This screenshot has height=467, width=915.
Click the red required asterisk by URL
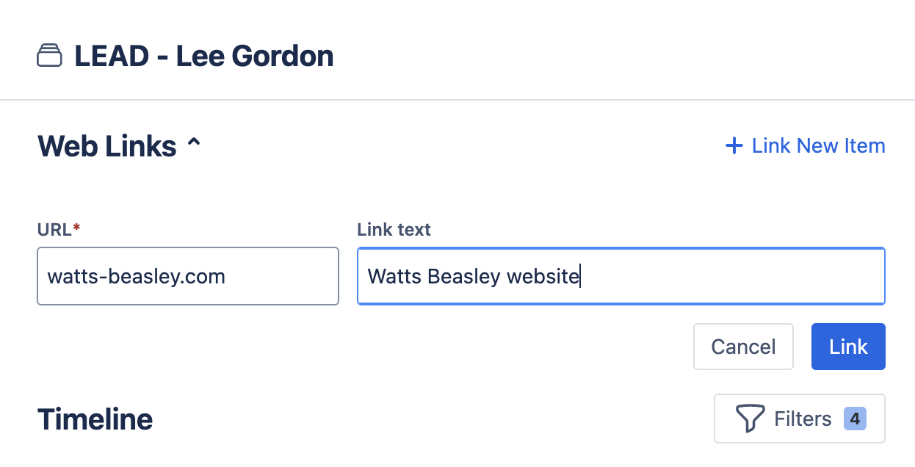(77, 230)
